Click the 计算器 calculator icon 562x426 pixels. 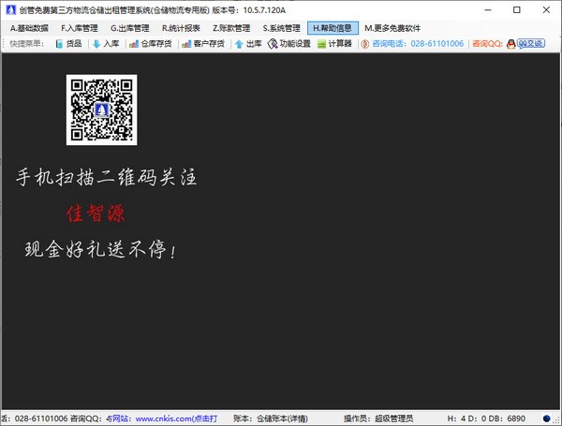coord(322,44)
